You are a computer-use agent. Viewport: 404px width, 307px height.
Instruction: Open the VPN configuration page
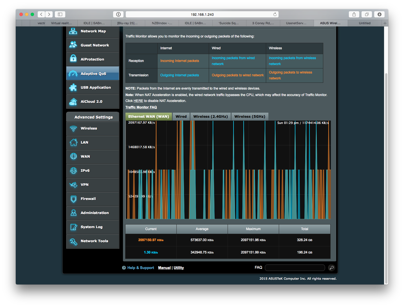[x=85, y=185]
